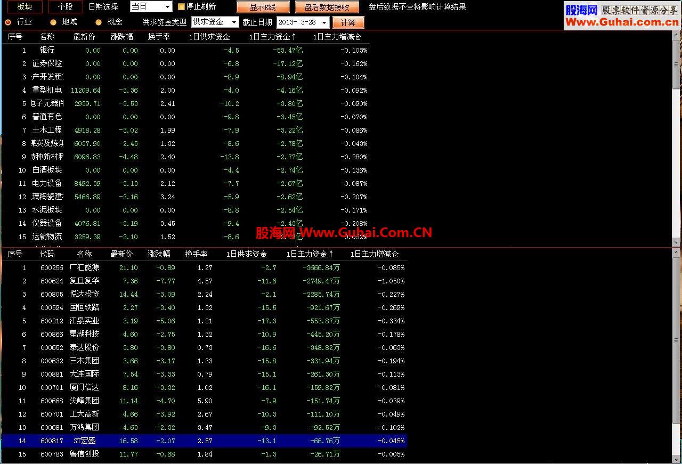Select stock 大连国际 row
This screenshot has width=682, height=464.
point(204,374)
